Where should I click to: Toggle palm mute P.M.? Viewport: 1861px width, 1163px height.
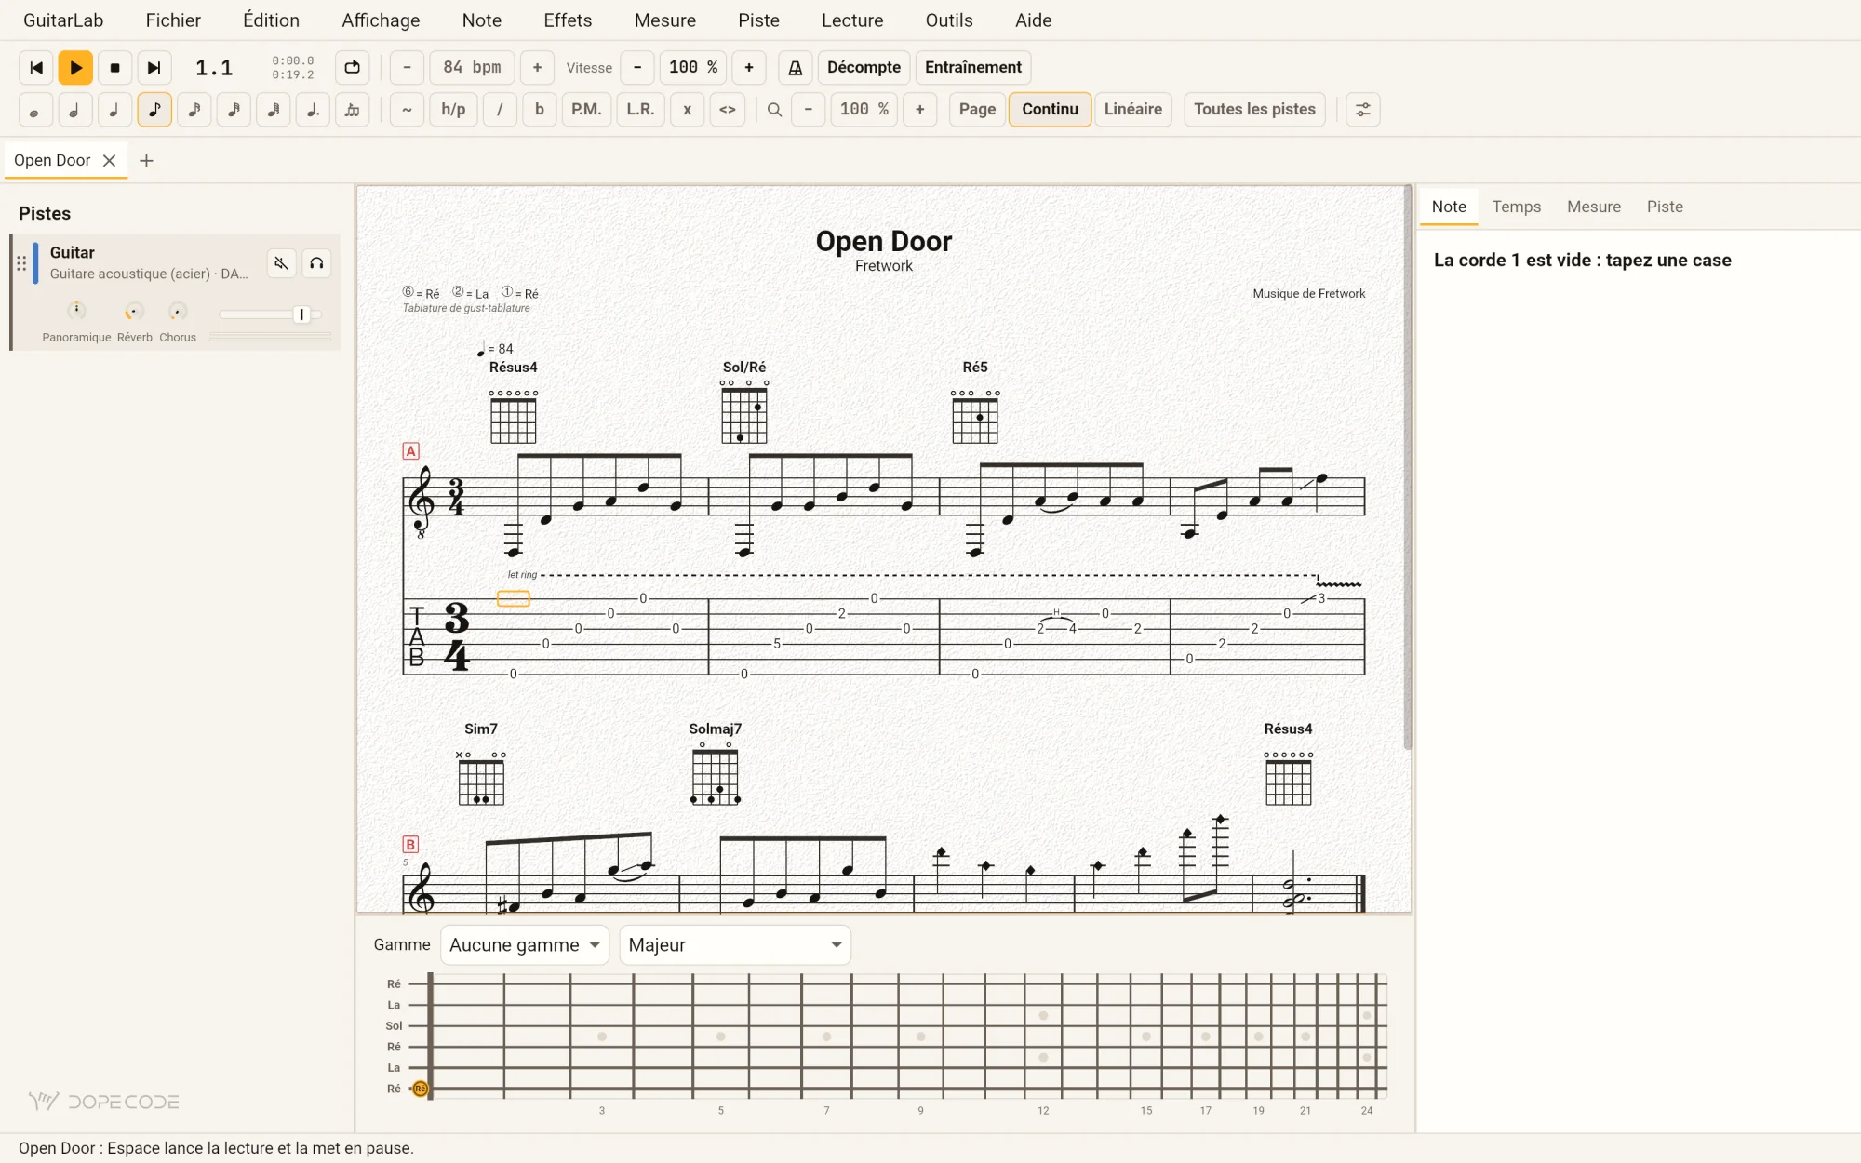(x=586, y=110)
